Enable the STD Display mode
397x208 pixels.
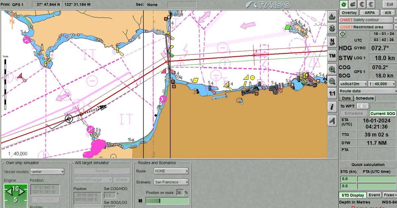coord(353,195)
